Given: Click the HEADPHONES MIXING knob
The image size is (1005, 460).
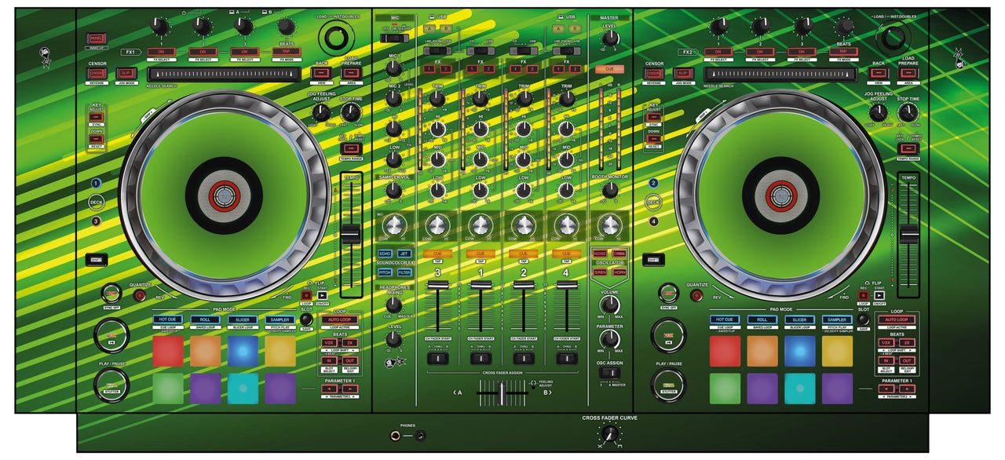Looking at the screenshot, I should click(x=393, y=304).
